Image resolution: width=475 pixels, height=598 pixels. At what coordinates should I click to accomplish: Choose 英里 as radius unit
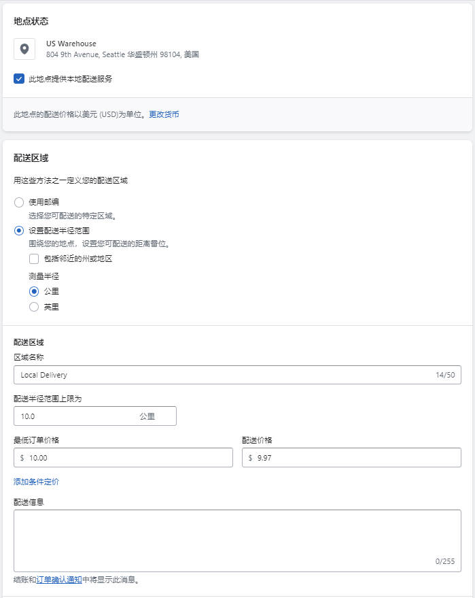34,307
